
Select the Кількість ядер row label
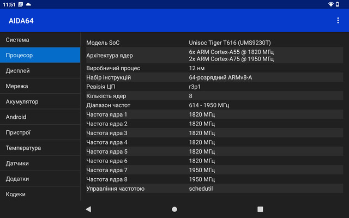click(x=106, y=96)
